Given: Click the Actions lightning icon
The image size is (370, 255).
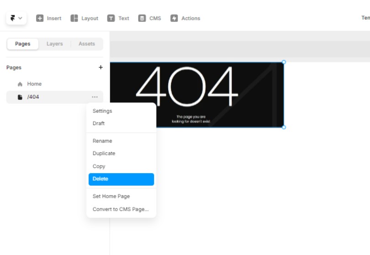Looking at the screenshot, I should point(174,18).
